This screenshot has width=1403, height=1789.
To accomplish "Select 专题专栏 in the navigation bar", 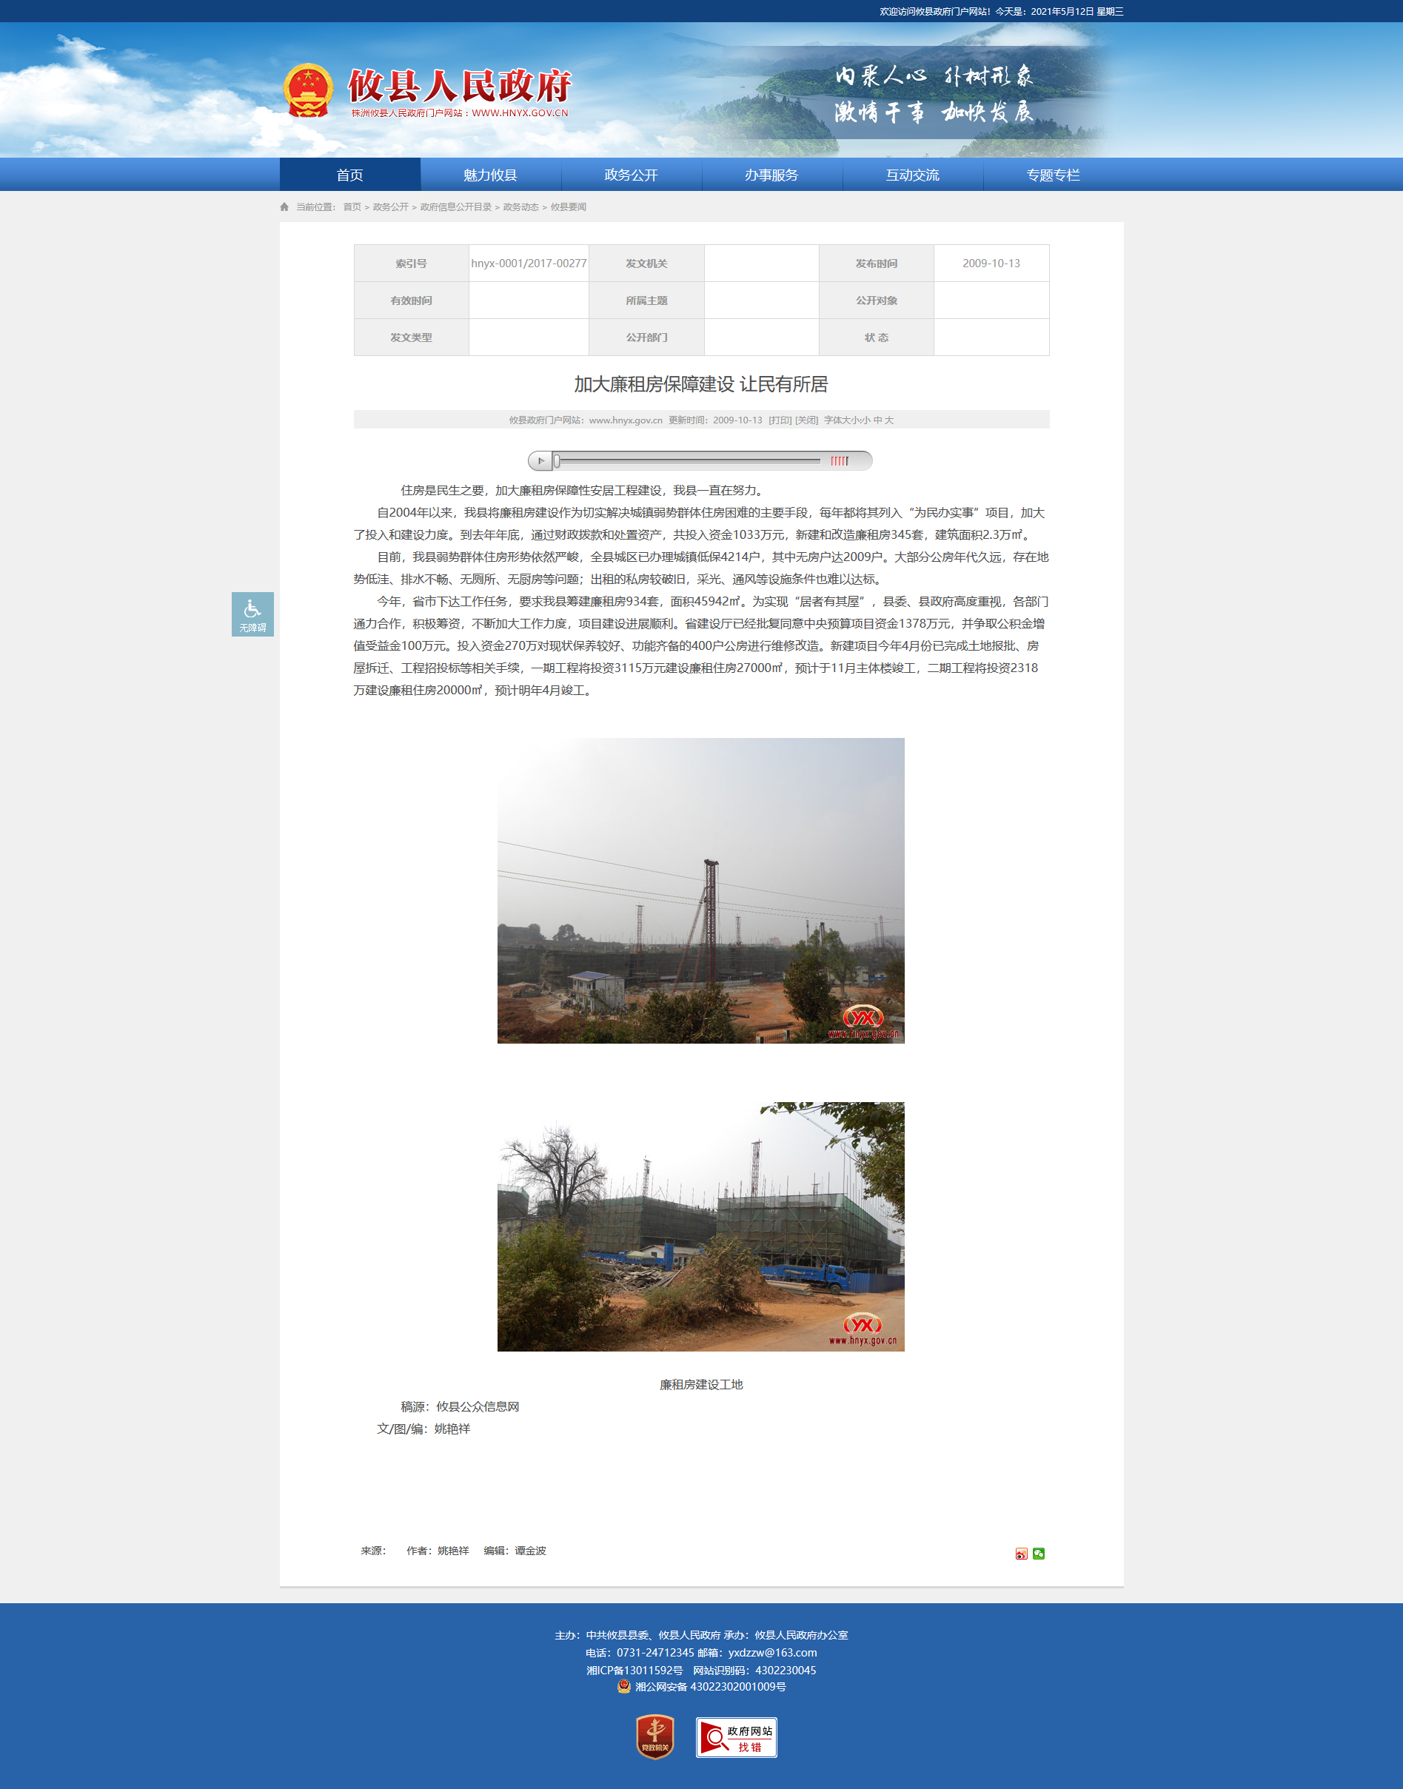I will point(1052,175).
